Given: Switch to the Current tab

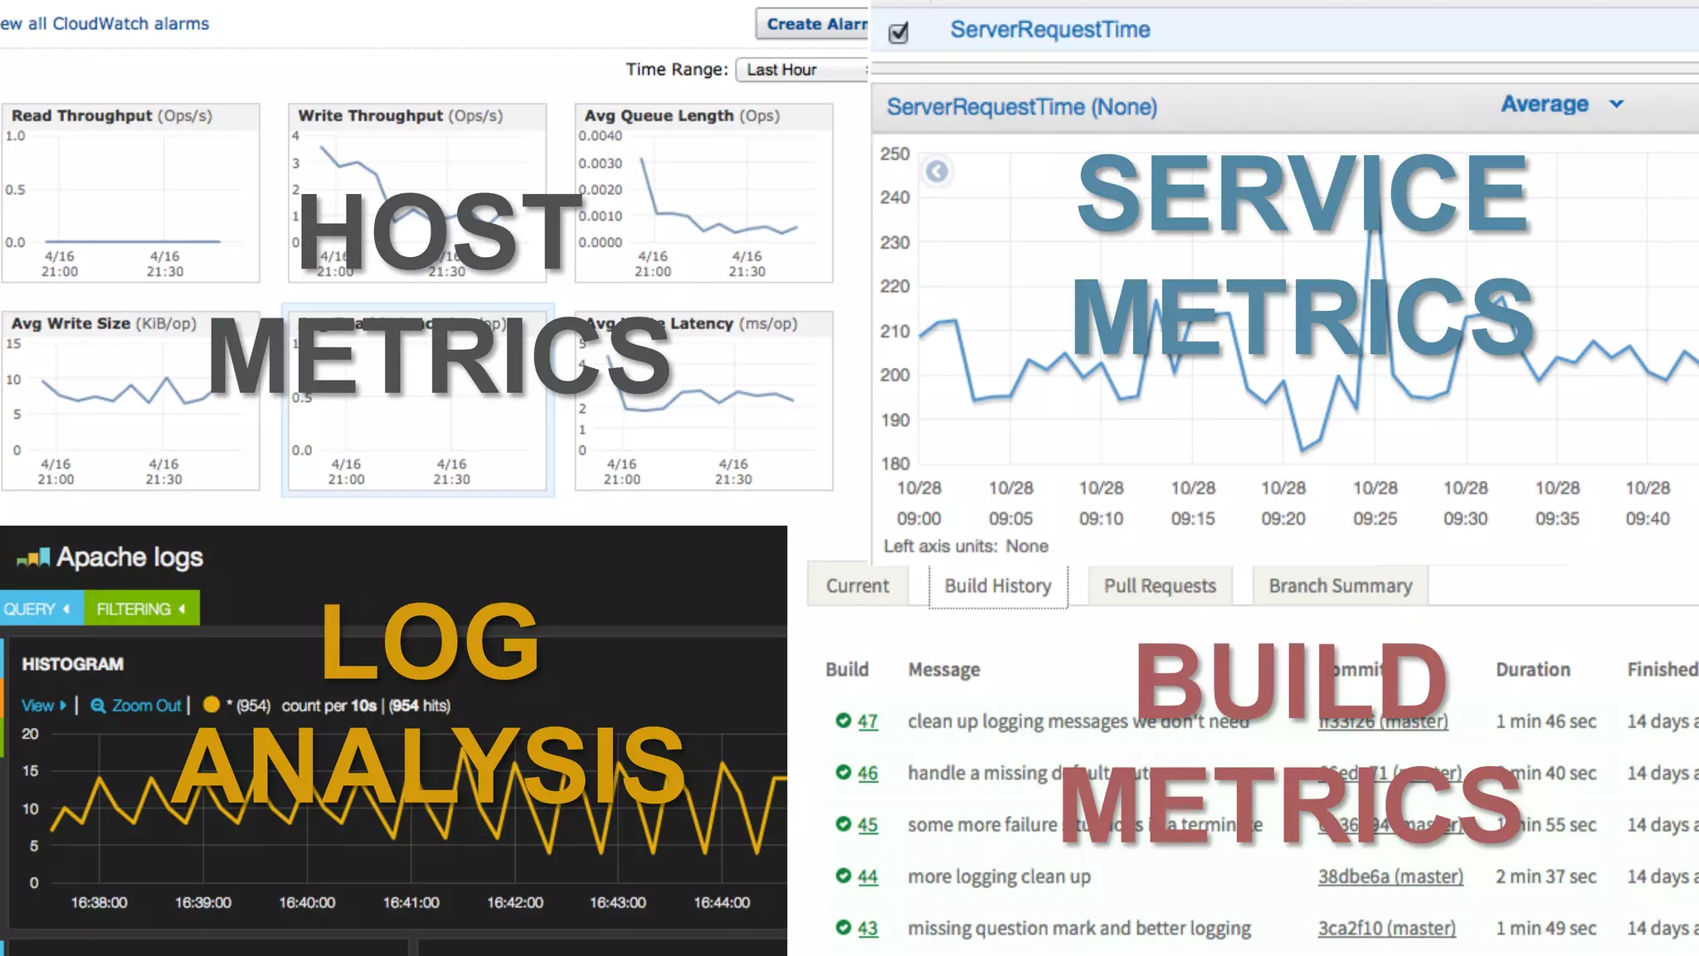Looking at the screenshot, I should 857,586.
